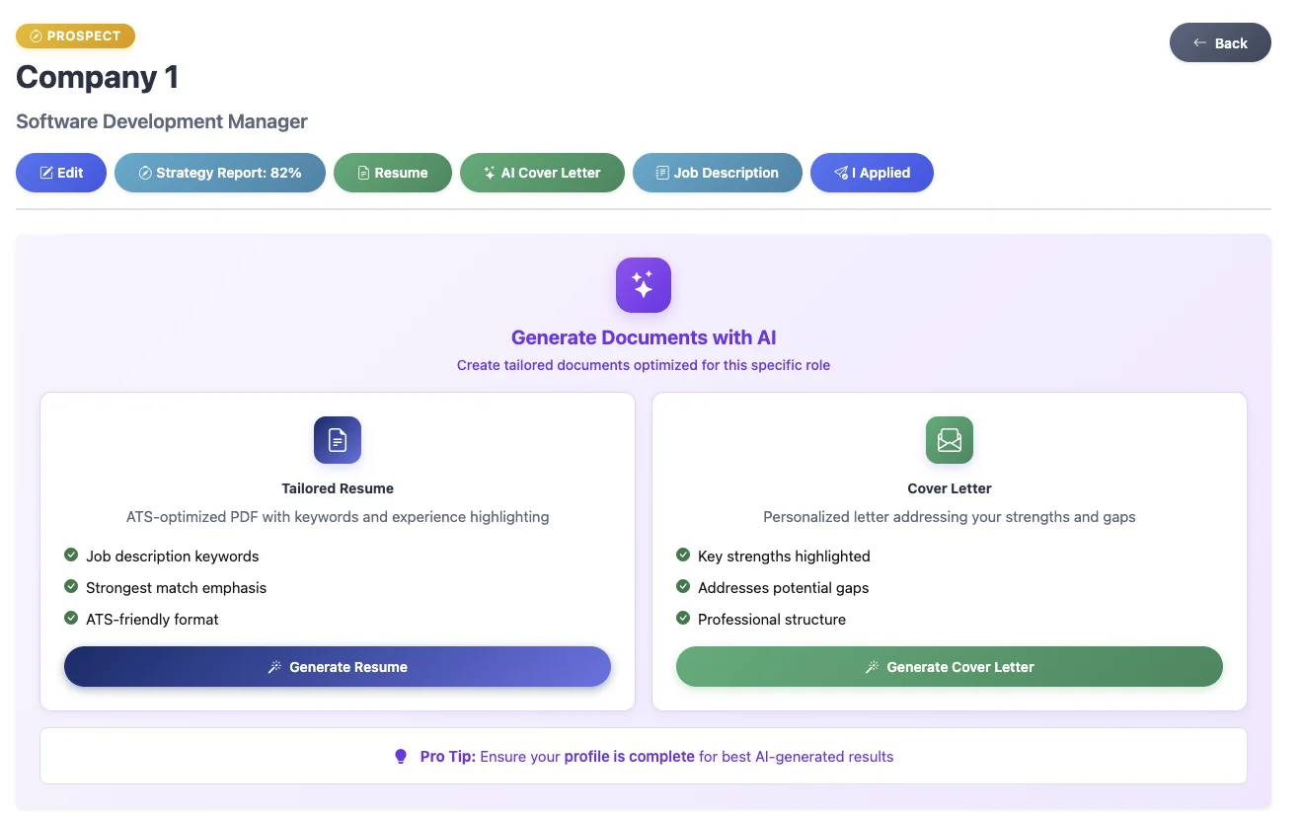The width and height of the screenshot is (1302, 817).
Task: Click the lightbulb icon in the Pro Tip bar
Action: (x=401, y=755)
